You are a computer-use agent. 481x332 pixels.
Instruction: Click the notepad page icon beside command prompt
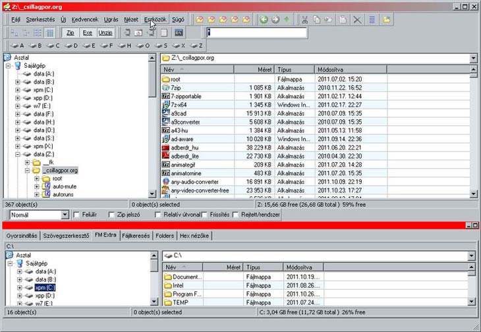coord(164,32)
